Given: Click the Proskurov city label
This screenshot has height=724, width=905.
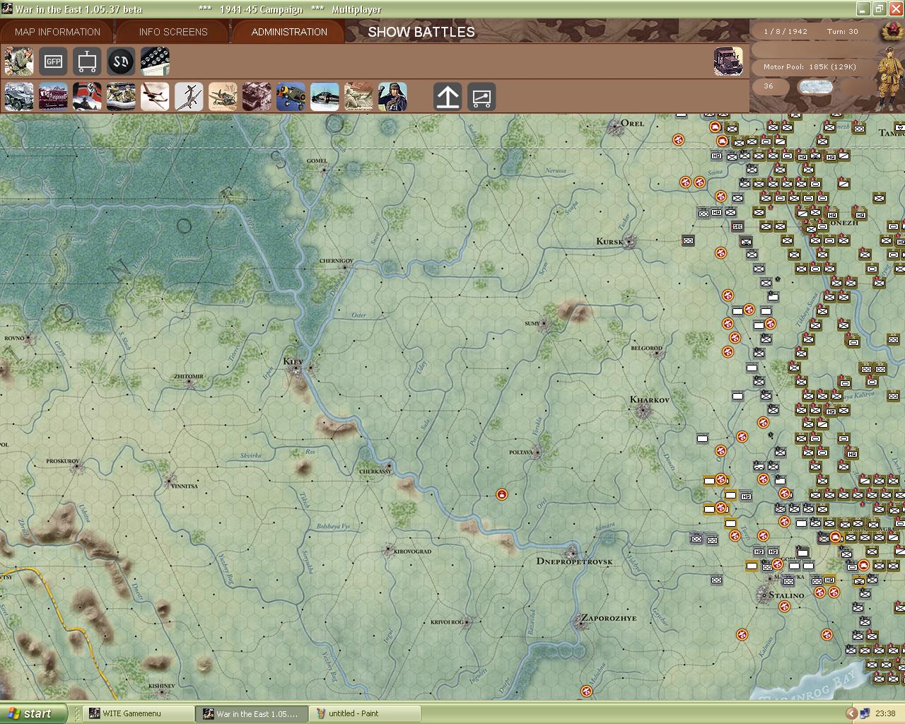Looking at the screenshot, I should [63, 461].
